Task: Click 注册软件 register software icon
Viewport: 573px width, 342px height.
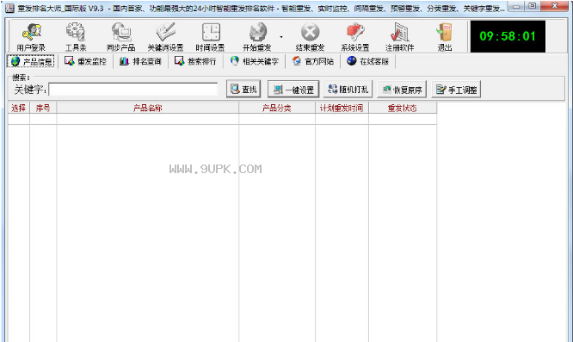Action: pos(400,36)
